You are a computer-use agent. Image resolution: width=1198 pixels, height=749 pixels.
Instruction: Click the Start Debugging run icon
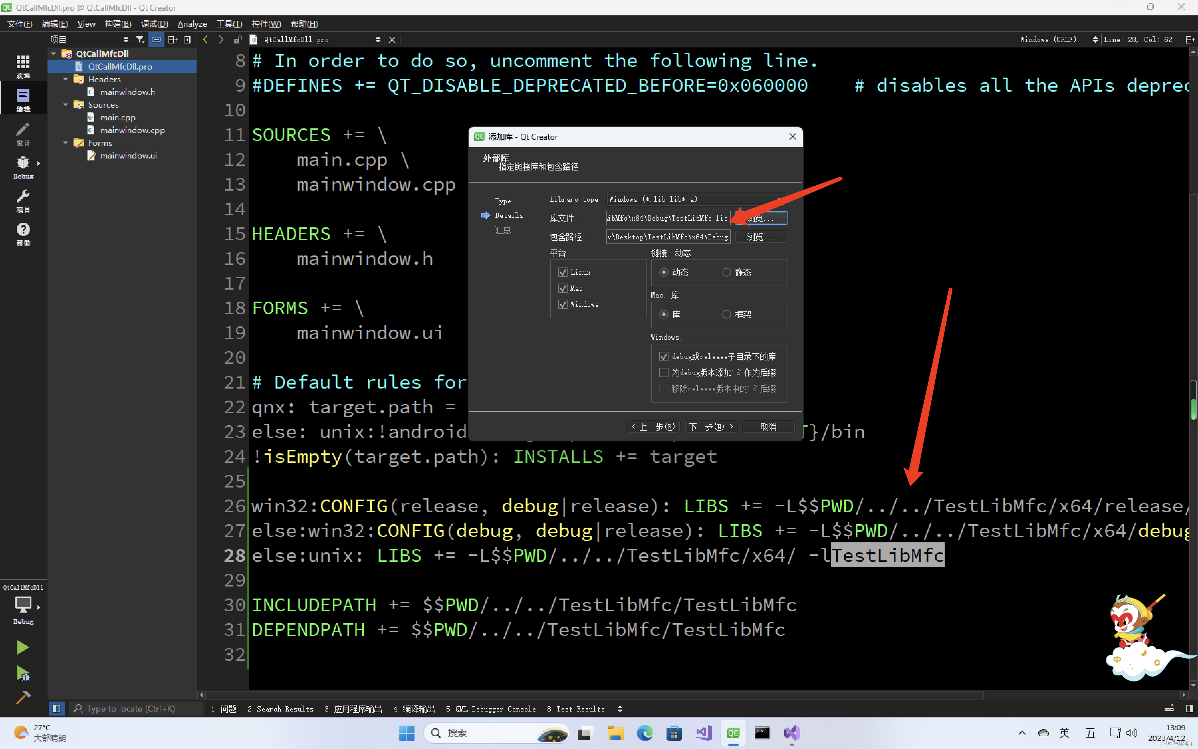pyautogui.click(x=23, y=673)
